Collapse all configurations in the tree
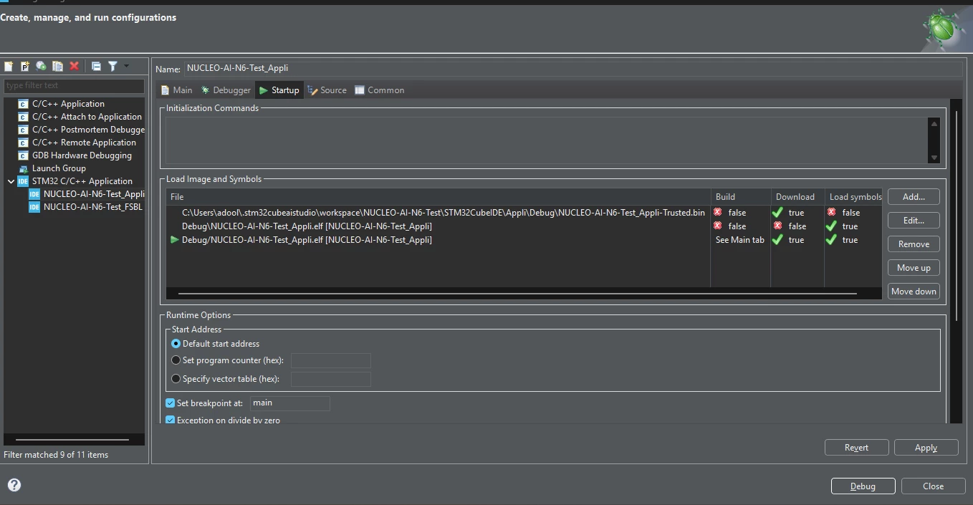 [x=96, y=66]
